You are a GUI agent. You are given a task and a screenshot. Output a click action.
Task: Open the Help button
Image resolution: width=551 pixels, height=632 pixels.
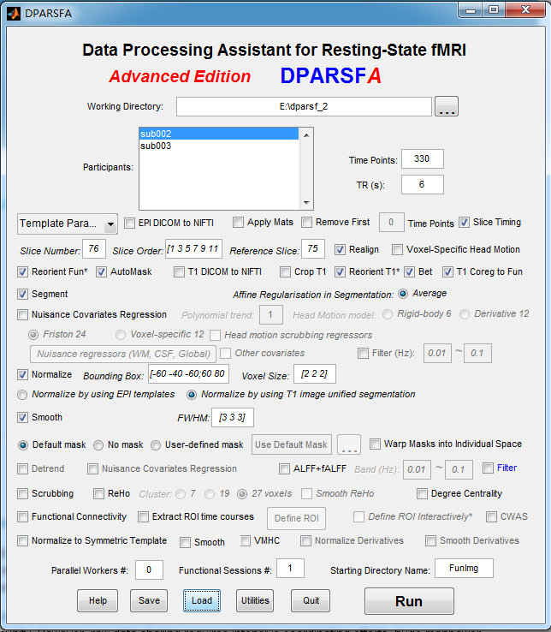(98, 600)
